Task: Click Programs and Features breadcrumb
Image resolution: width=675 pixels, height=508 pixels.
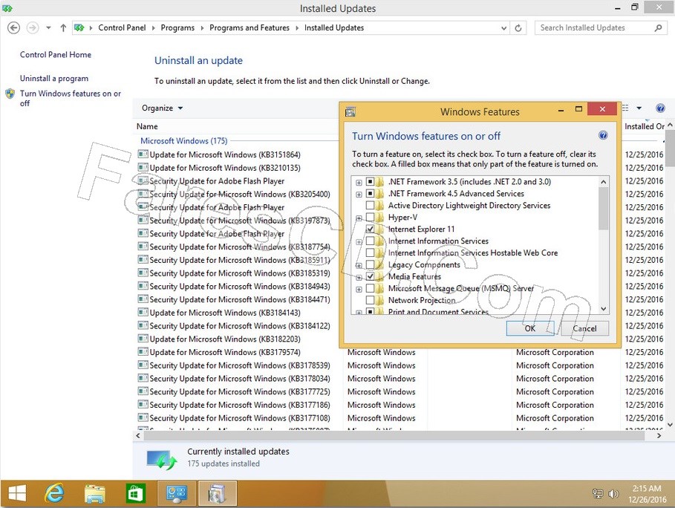Action: 250,28
